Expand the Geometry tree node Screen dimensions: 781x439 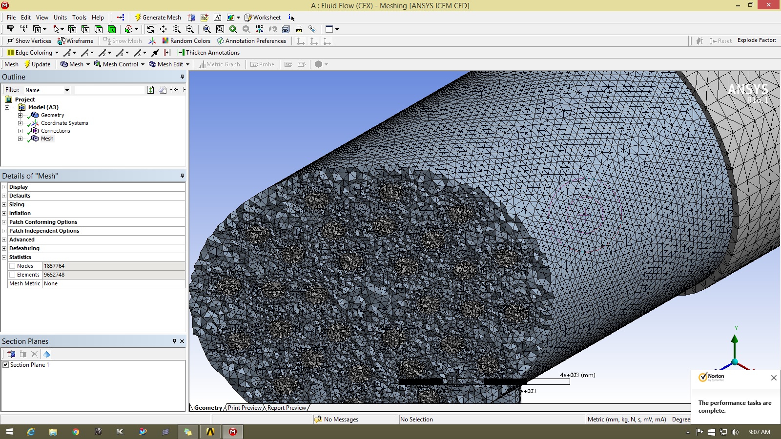tap(20, 115)
